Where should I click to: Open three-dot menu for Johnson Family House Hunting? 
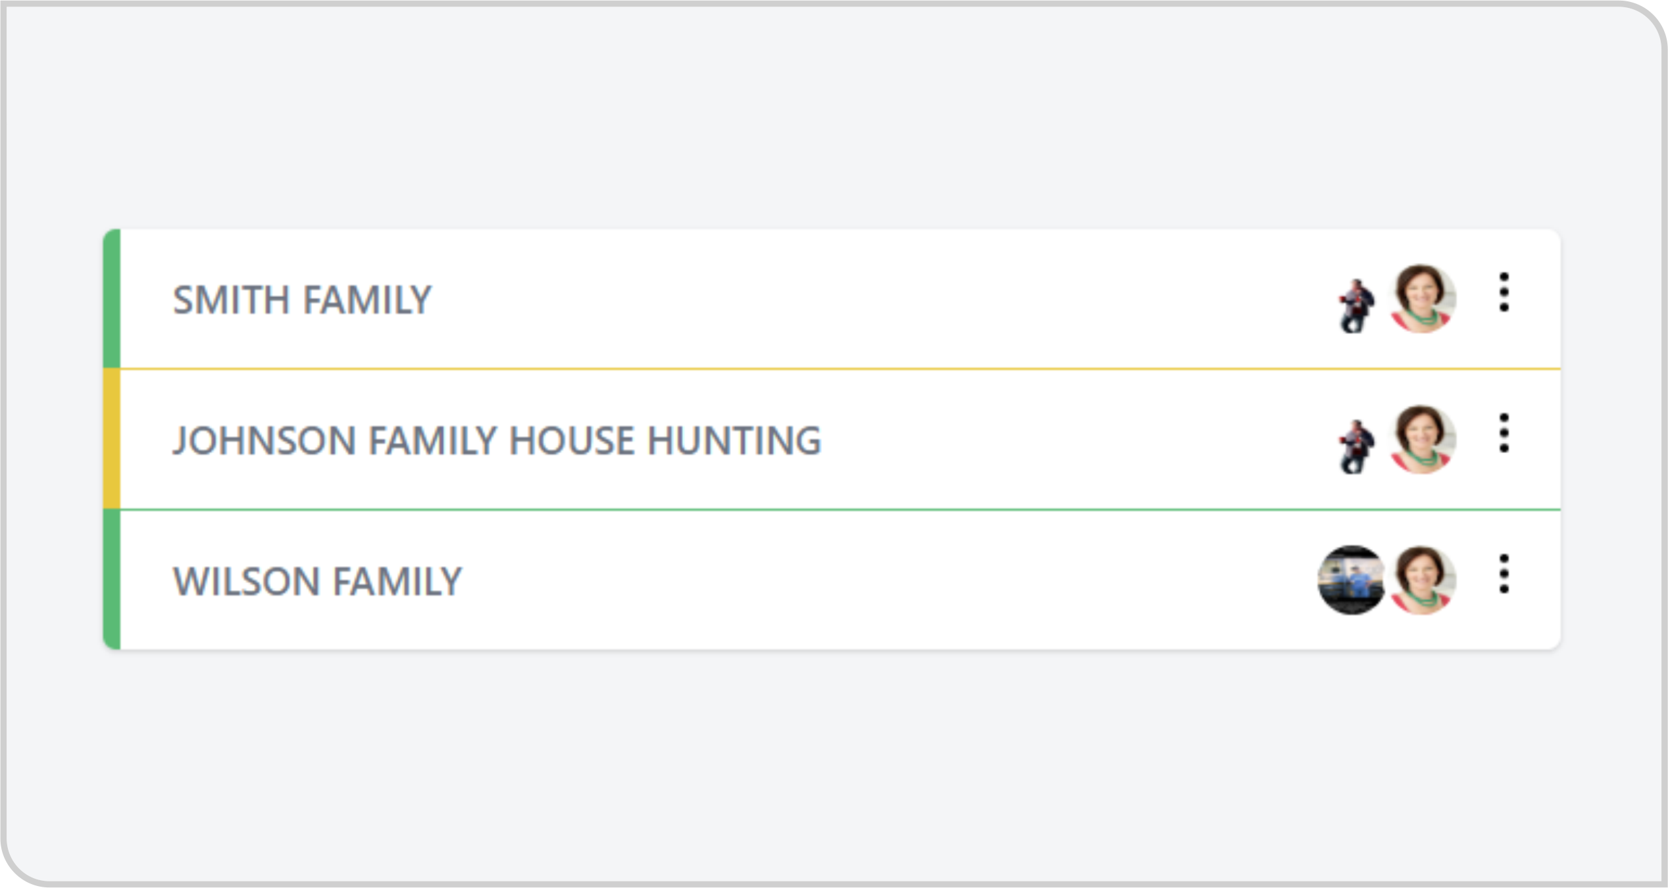(1504, 433)
